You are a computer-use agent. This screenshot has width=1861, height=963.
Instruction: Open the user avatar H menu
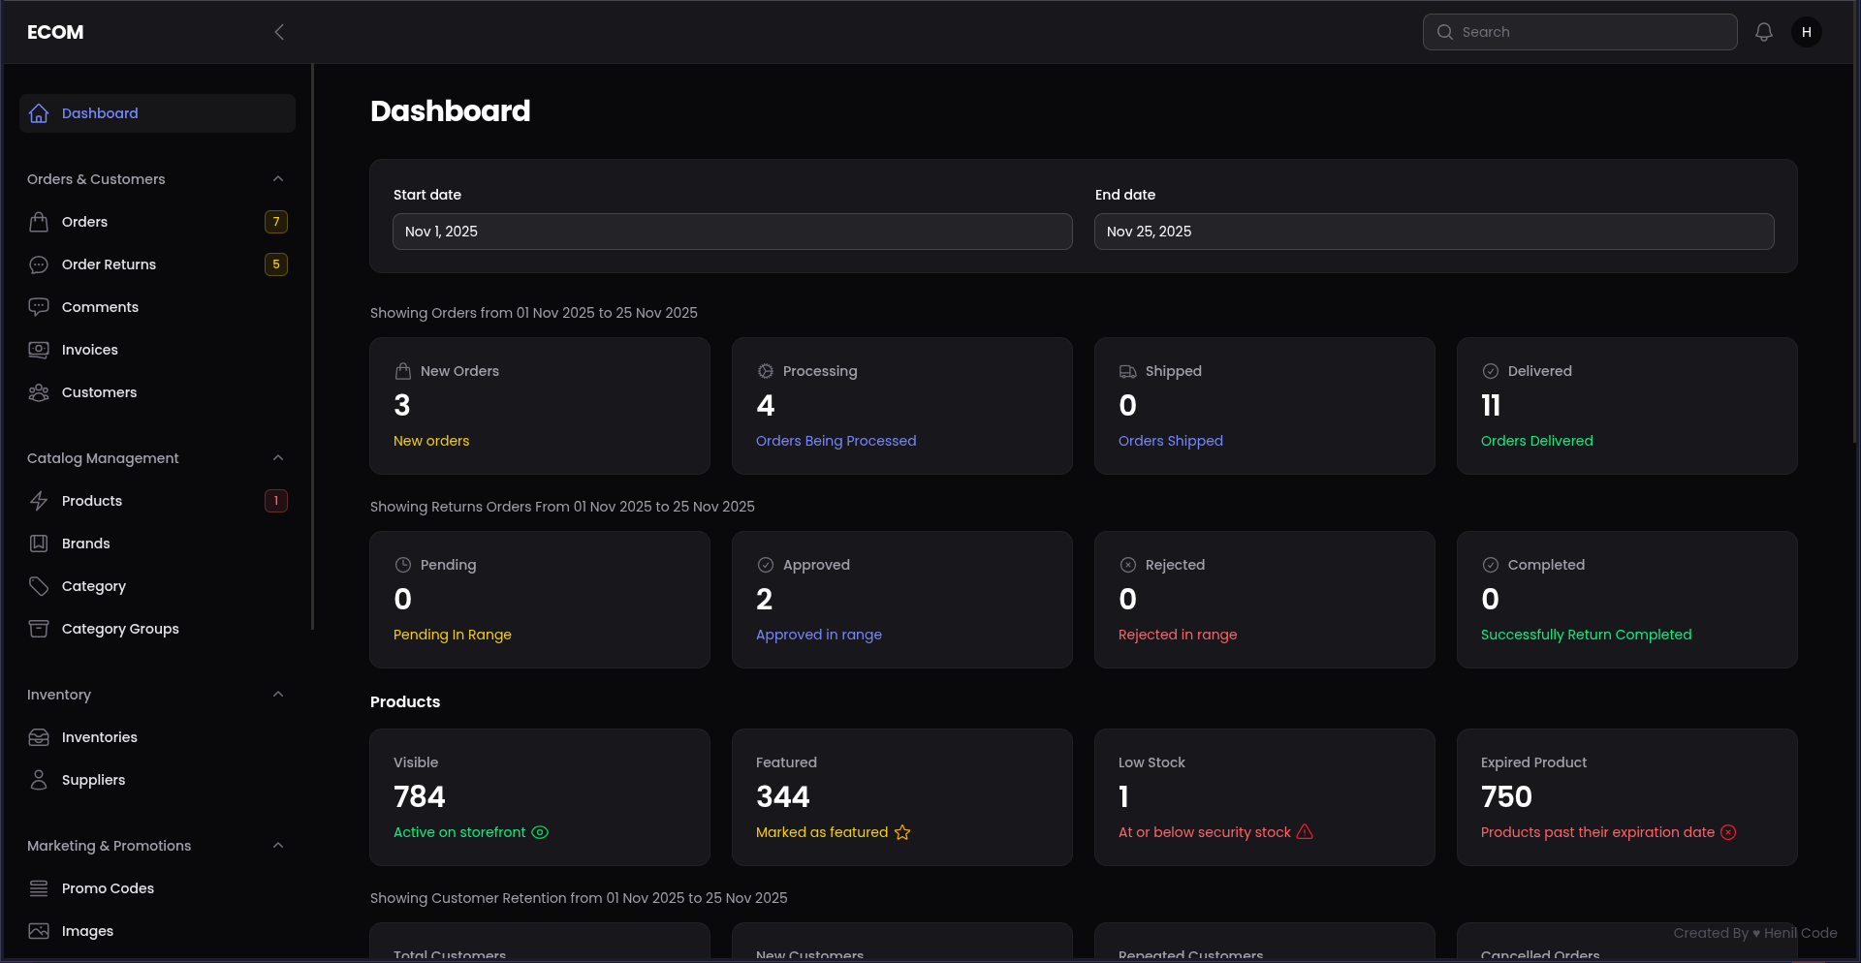click(1807, 32)
